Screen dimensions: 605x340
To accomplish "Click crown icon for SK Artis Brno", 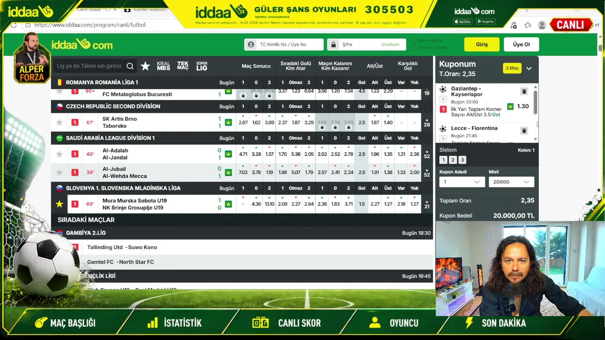I will coord(228,122).
